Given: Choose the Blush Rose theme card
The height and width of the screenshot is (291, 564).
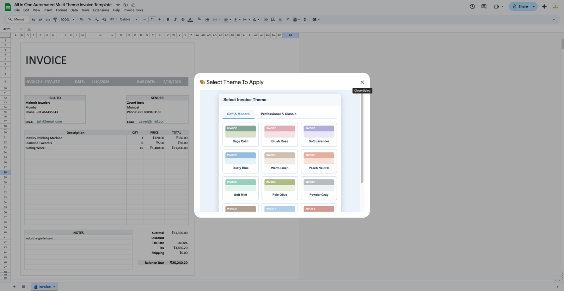Looking at the screenshot, I should click(280, 134).
